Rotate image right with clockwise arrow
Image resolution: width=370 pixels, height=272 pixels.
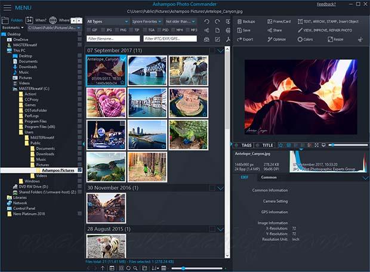coord(217,21)
